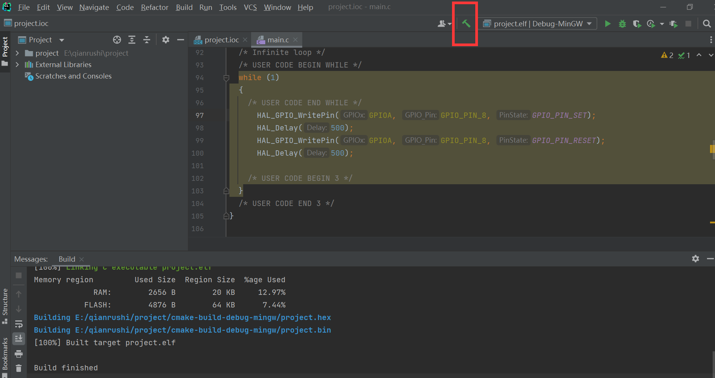Toggle Project side tool window button
Image resolution: width=715 pixels, height=378 pixels.
click(x=5, y=51)
